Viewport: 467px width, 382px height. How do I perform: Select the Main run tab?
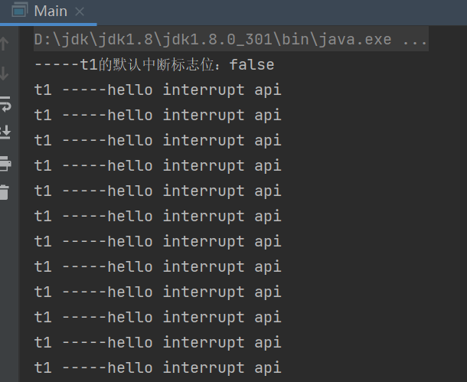51,11
